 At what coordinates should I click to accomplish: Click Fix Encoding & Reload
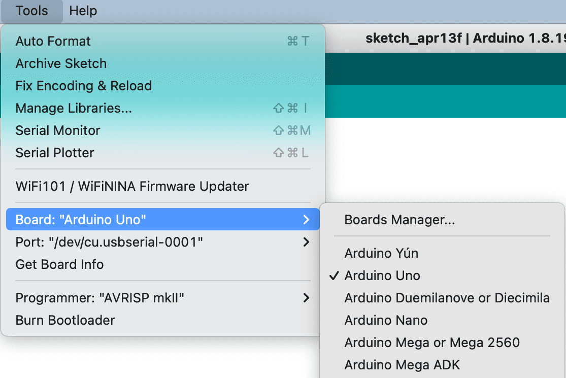[x=163, y=86]
